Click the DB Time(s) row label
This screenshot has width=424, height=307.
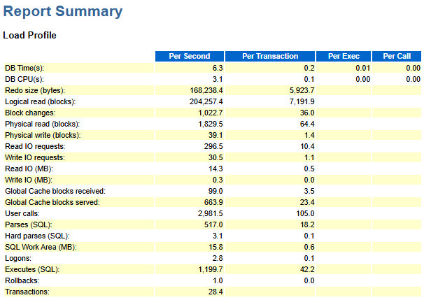pyautogui.click(x=25, y=68)
